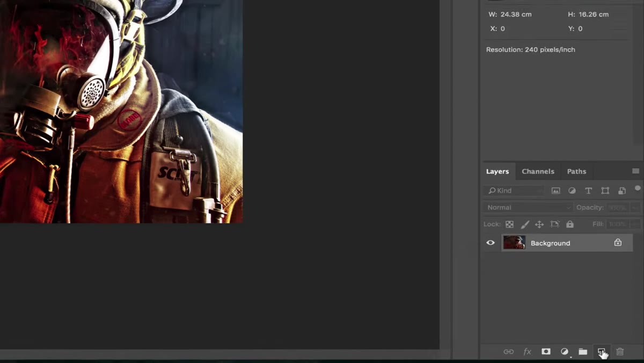Image resolution: width=644 pixels, height=363 pixels.
Task: Lock image pixels brush icon
Action: pyautogui.click(x=525, y=224)
